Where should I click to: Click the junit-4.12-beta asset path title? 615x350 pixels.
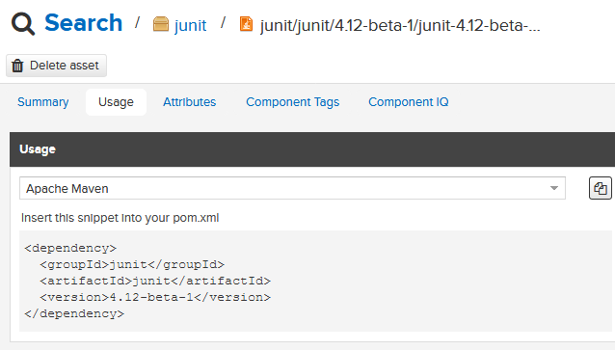point(400,25)
